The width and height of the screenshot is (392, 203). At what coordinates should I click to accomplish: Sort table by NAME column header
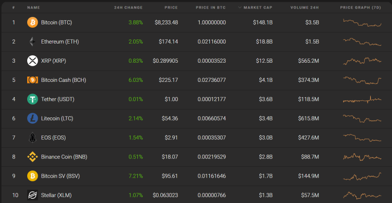[x=34, y=7]
